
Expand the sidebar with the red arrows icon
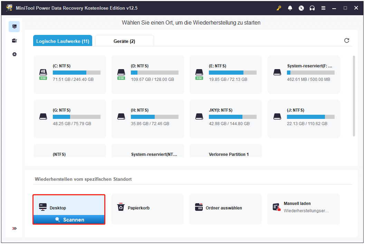(x=15, y=228)
